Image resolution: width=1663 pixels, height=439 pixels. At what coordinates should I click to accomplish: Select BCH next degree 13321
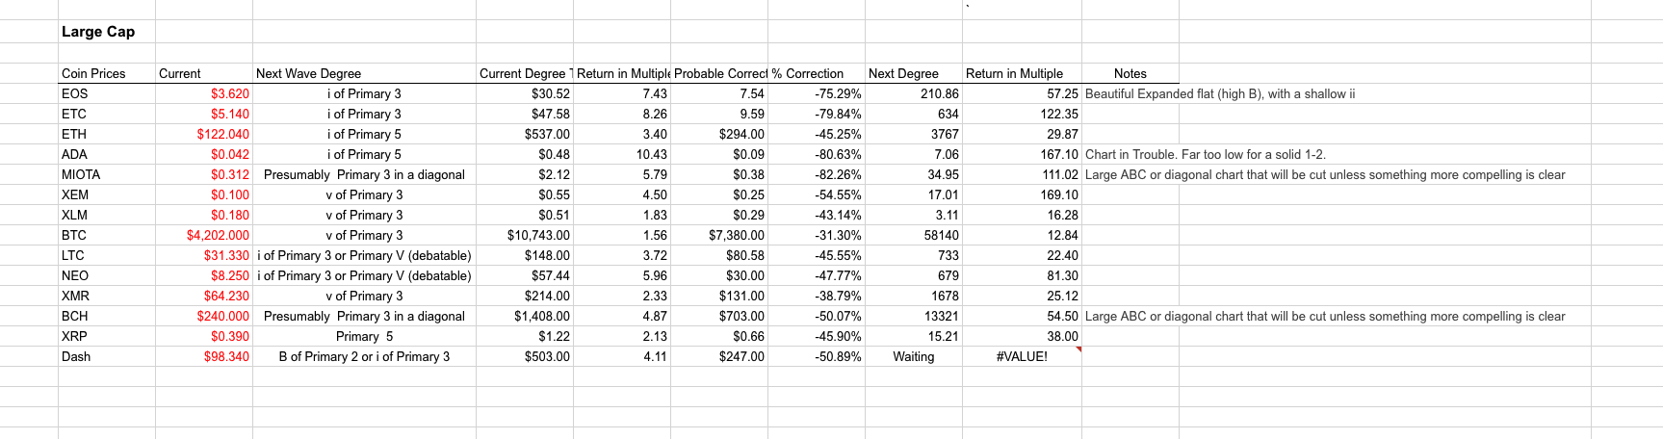914,316
